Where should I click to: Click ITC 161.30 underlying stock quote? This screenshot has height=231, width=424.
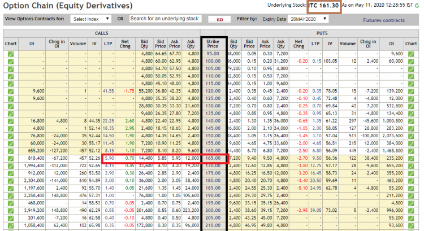[x=324, y=6]
